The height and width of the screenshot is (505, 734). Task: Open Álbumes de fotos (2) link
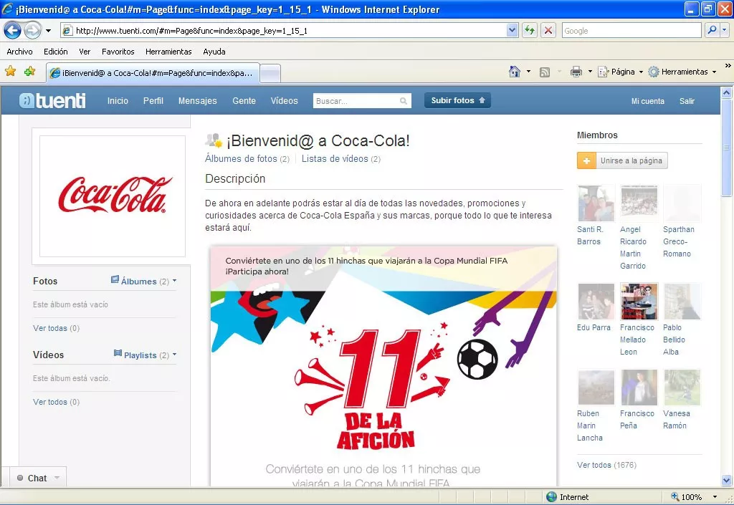pos(247,158)
